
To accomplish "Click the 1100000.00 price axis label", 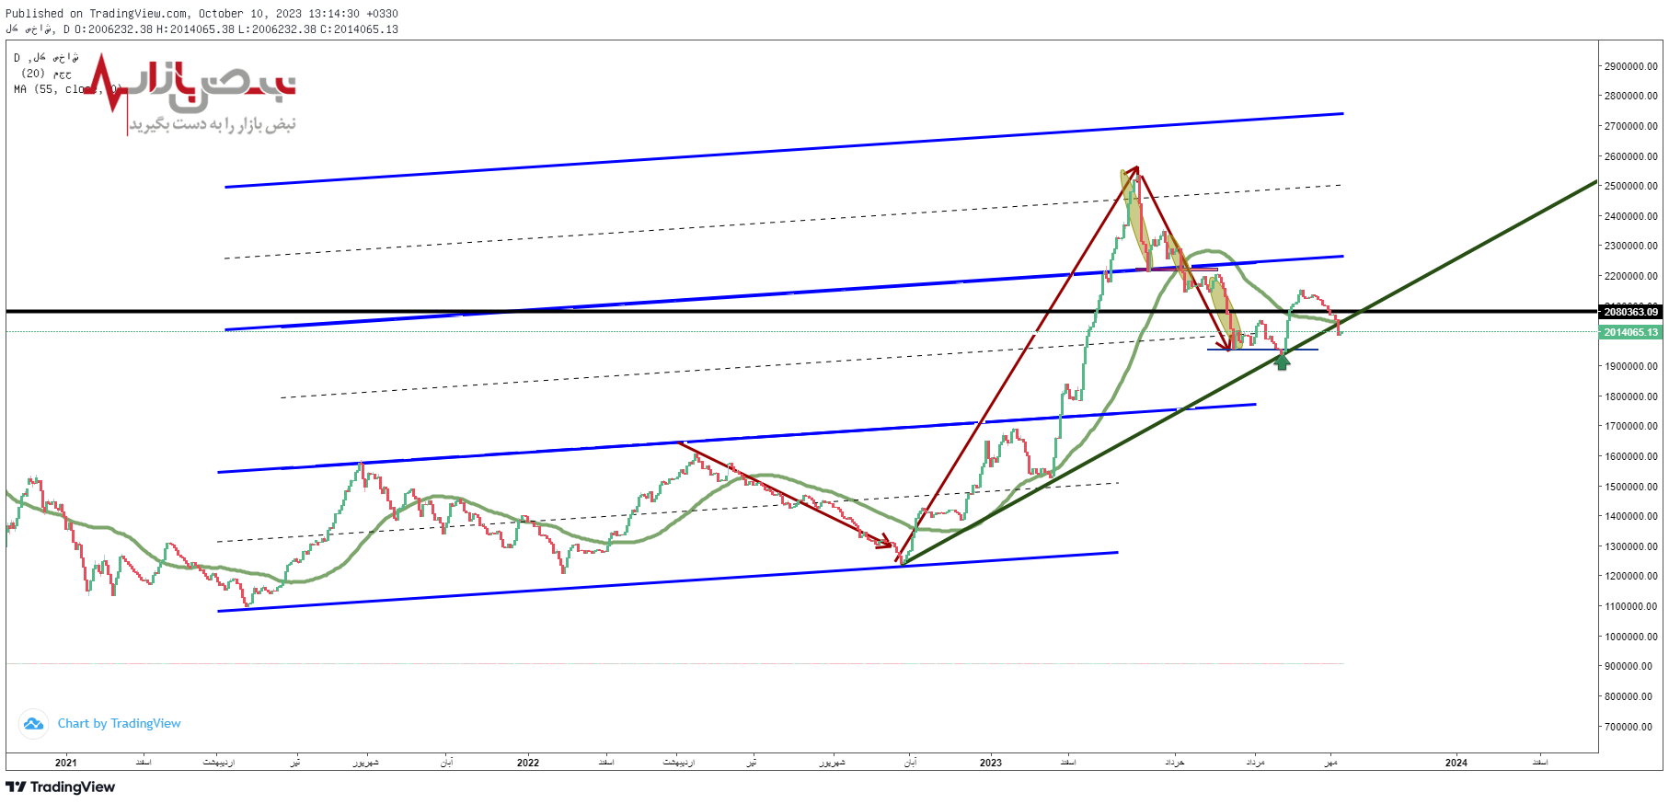I will tap(1631, 606).
